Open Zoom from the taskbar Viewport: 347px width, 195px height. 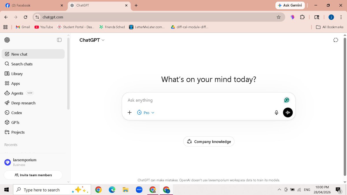coord(139,190)
